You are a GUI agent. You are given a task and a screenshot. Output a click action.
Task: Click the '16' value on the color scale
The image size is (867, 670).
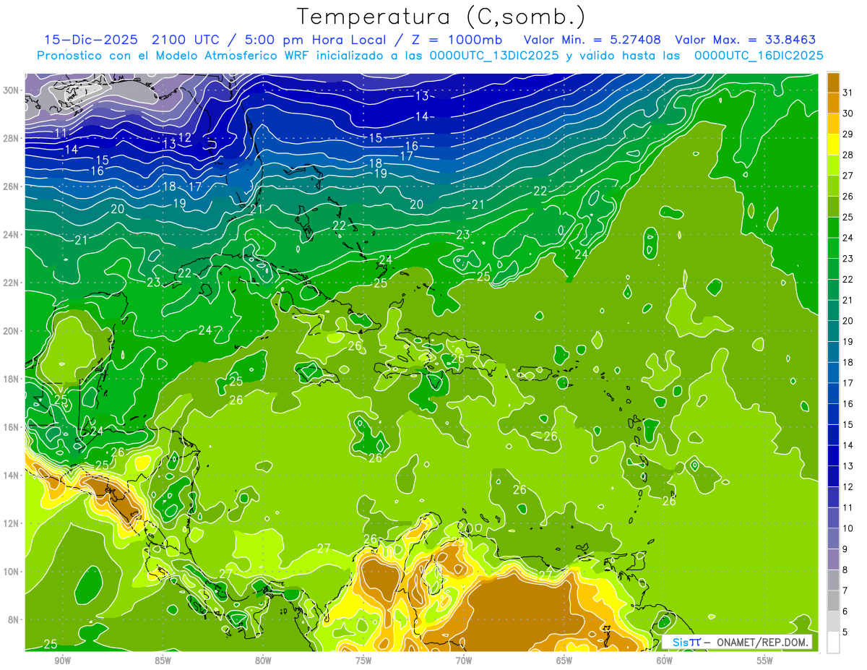pos(847,404)
